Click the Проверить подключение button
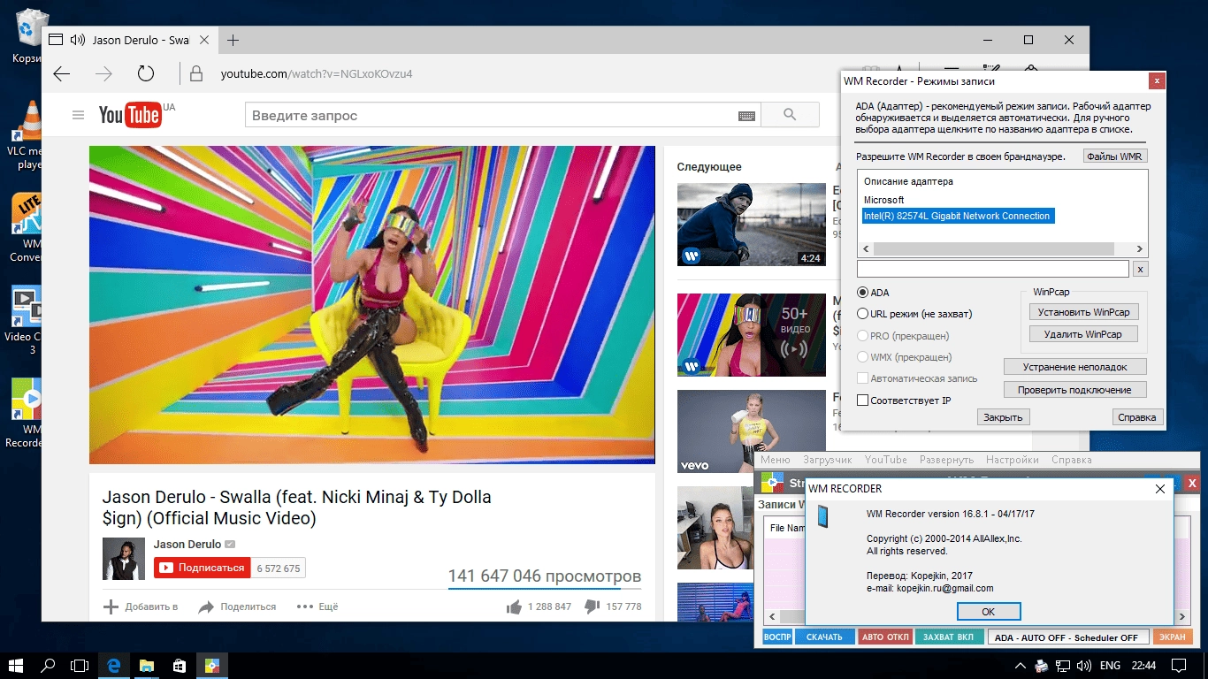This screenshot has height=679, width=1208. click(x=1074, y=390)
